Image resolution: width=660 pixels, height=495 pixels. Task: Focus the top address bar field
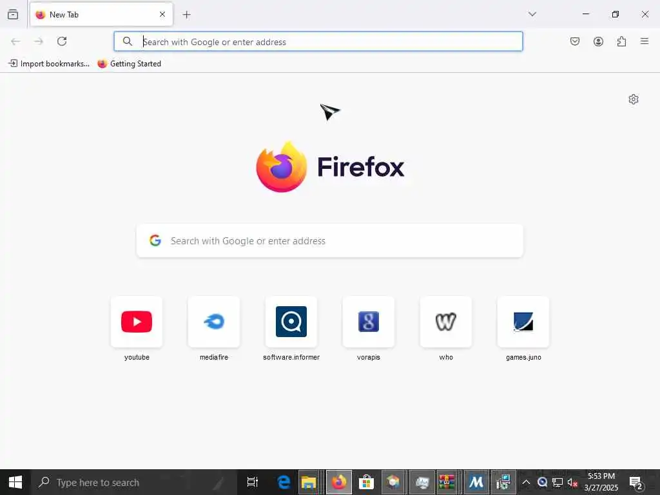click(x=318, y=41)
